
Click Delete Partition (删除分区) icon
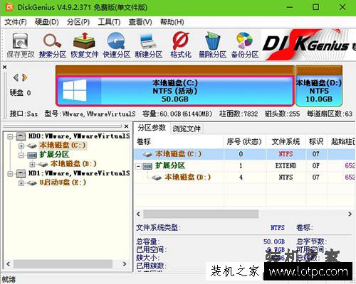click(213, 45)
